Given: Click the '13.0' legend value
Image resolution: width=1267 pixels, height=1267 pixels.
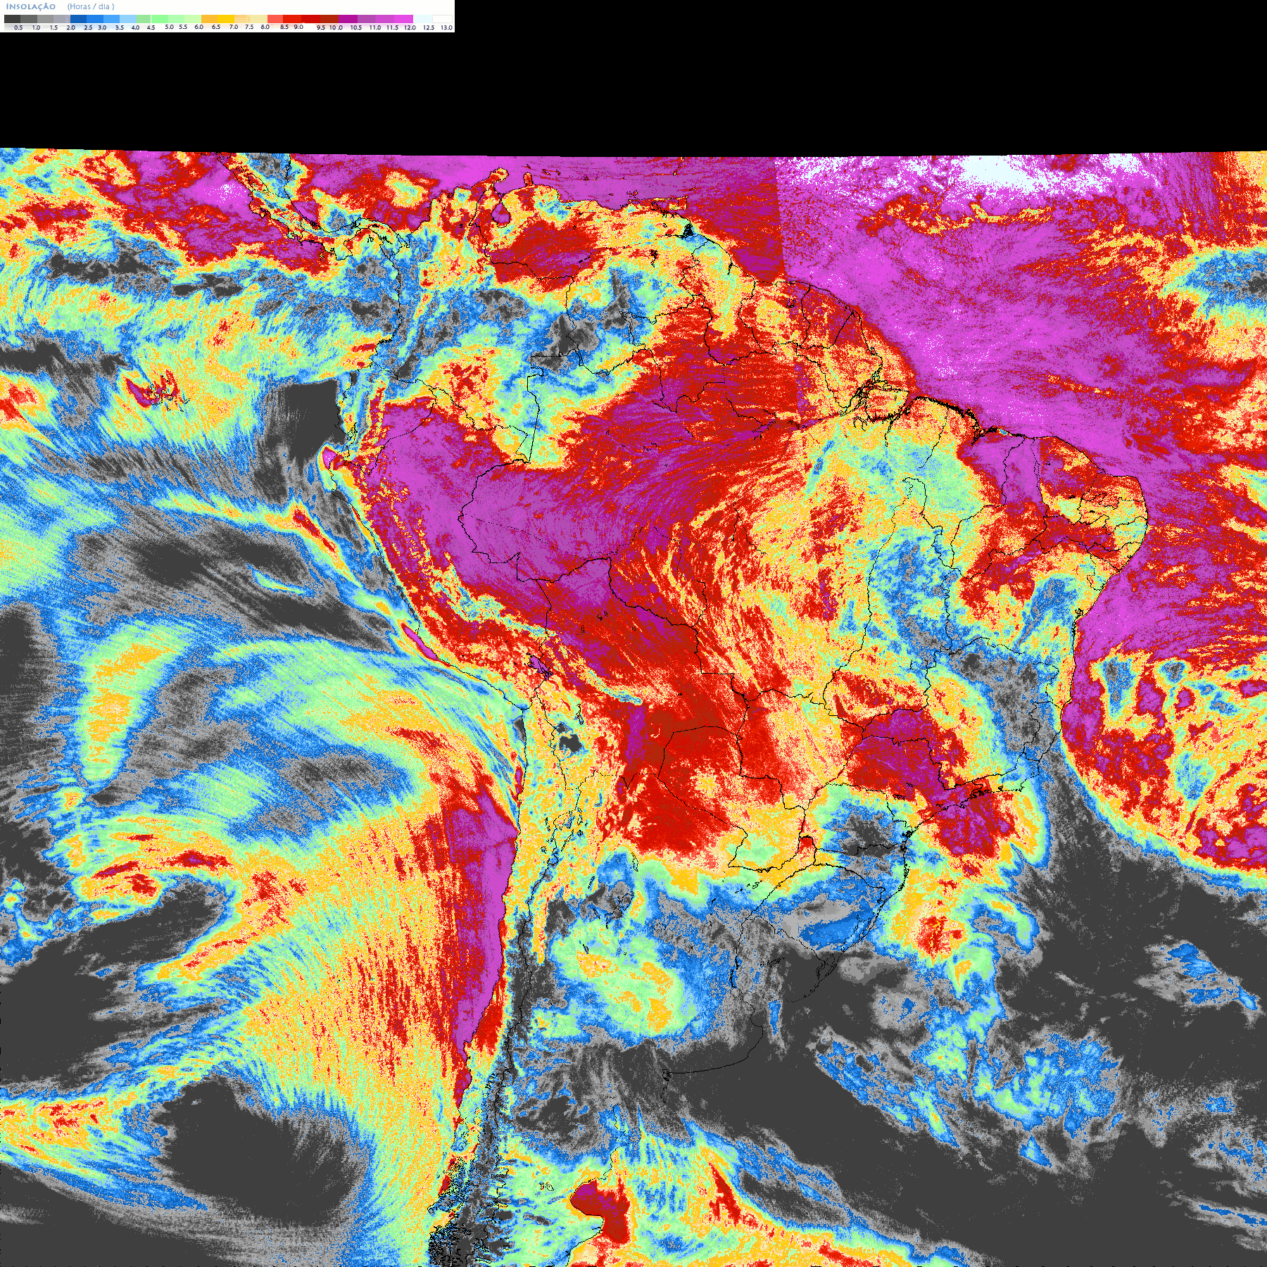Looking at the screenshot, I should pos(447,27).
